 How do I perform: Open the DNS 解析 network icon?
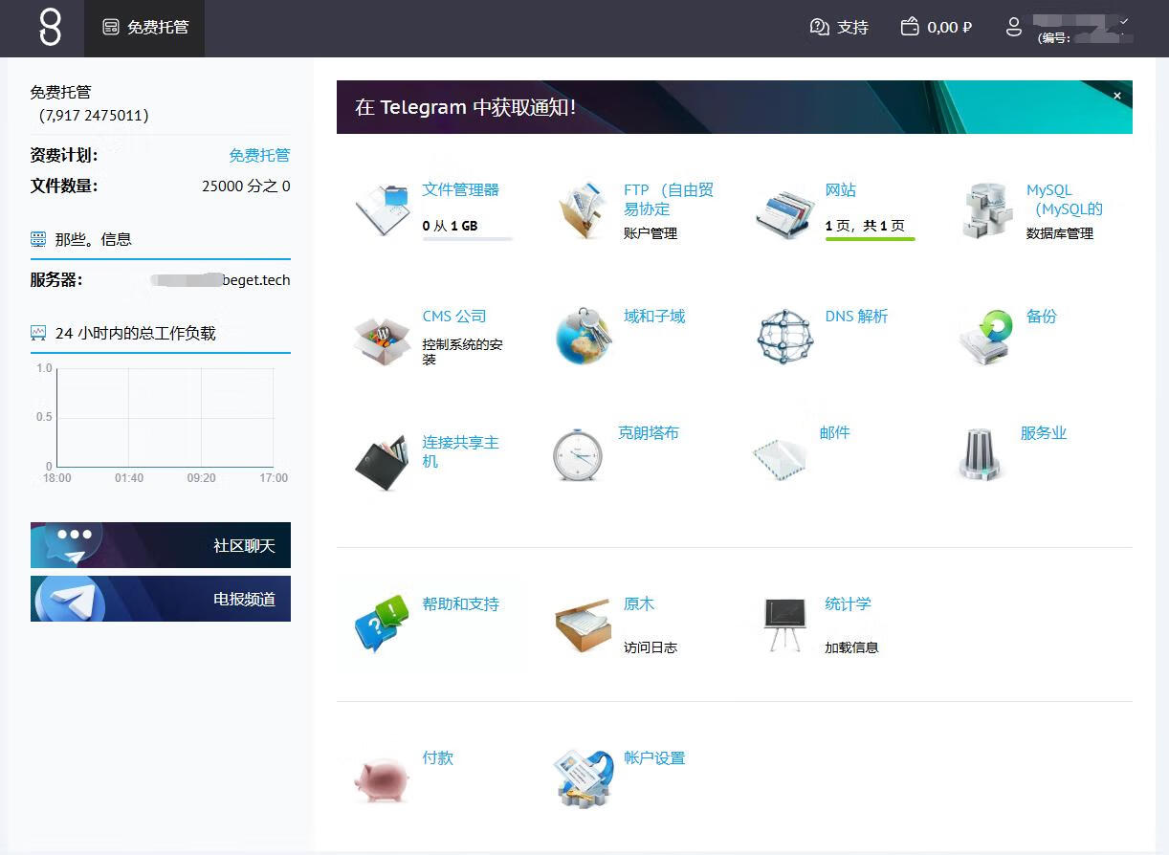785,337
